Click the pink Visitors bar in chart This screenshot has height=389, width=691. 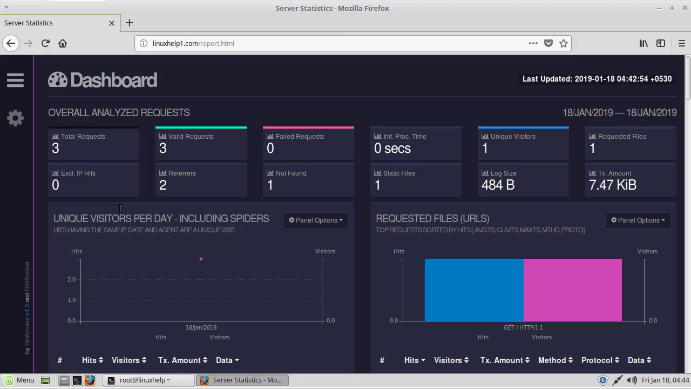[573, 290]
